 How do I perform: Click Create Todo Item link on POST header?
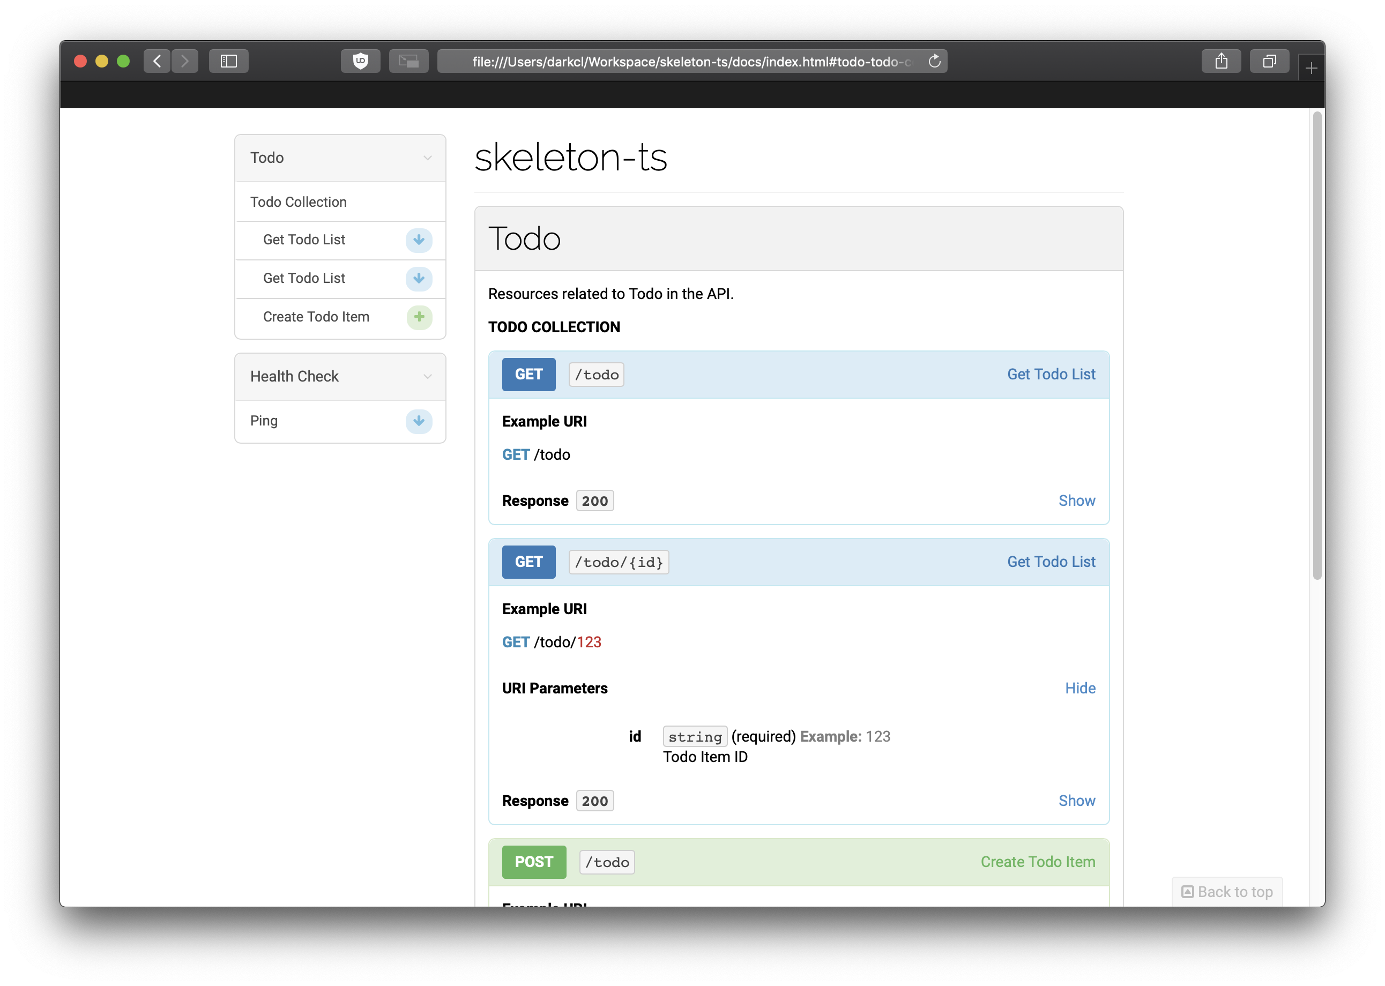click(1037, 862)
